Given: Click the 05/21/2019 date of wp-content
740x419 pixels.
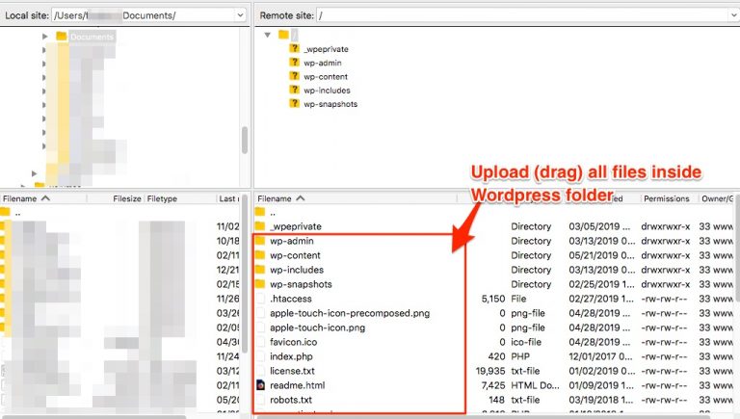Looking at the screenshot, I should (x=601, y=255).
